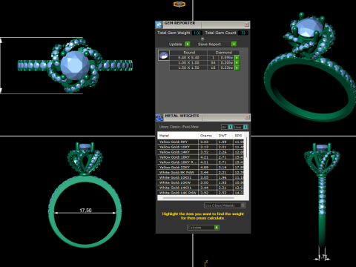Viewport: 356px width, 267px height.
Task: Click the Gem Reporter panel icon
Action: [159, 24]
